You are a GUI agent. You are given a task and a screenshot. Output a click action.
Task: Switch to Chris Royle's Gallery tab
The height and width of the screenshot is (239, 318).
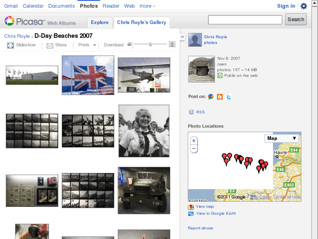pyautogui.click(x=142, y=22)
